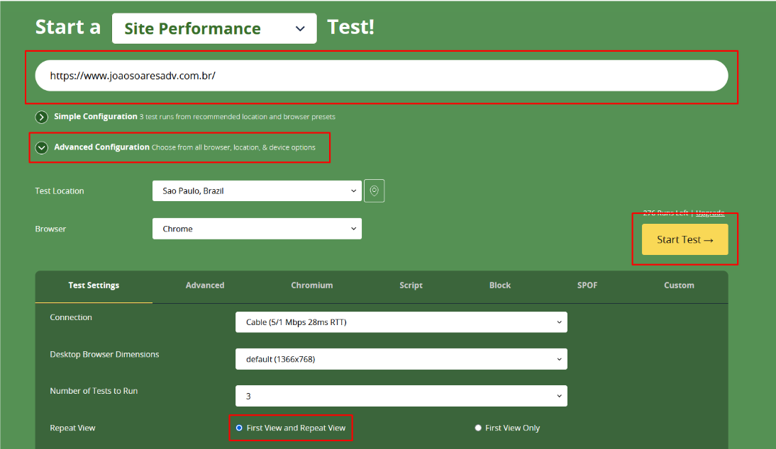Open the Script tab
The width and height of the screenshot is (776, 449).
pyautogui.click(x=411, y=285)
